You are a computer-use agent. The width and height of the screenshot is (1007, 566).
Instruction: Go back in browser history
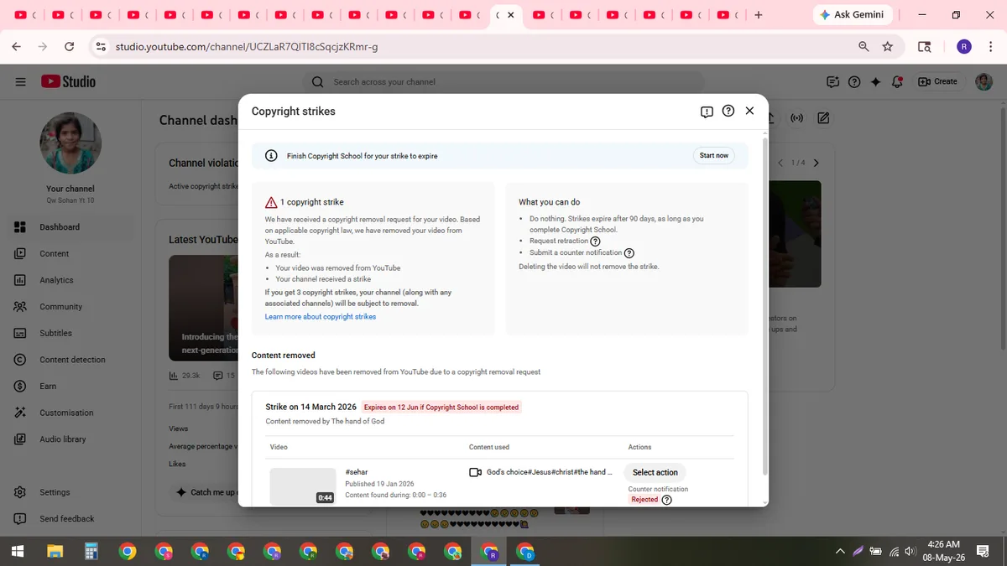coord(16,47)
